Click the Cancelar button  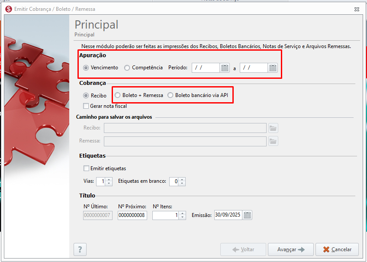[x=337, y=249]
